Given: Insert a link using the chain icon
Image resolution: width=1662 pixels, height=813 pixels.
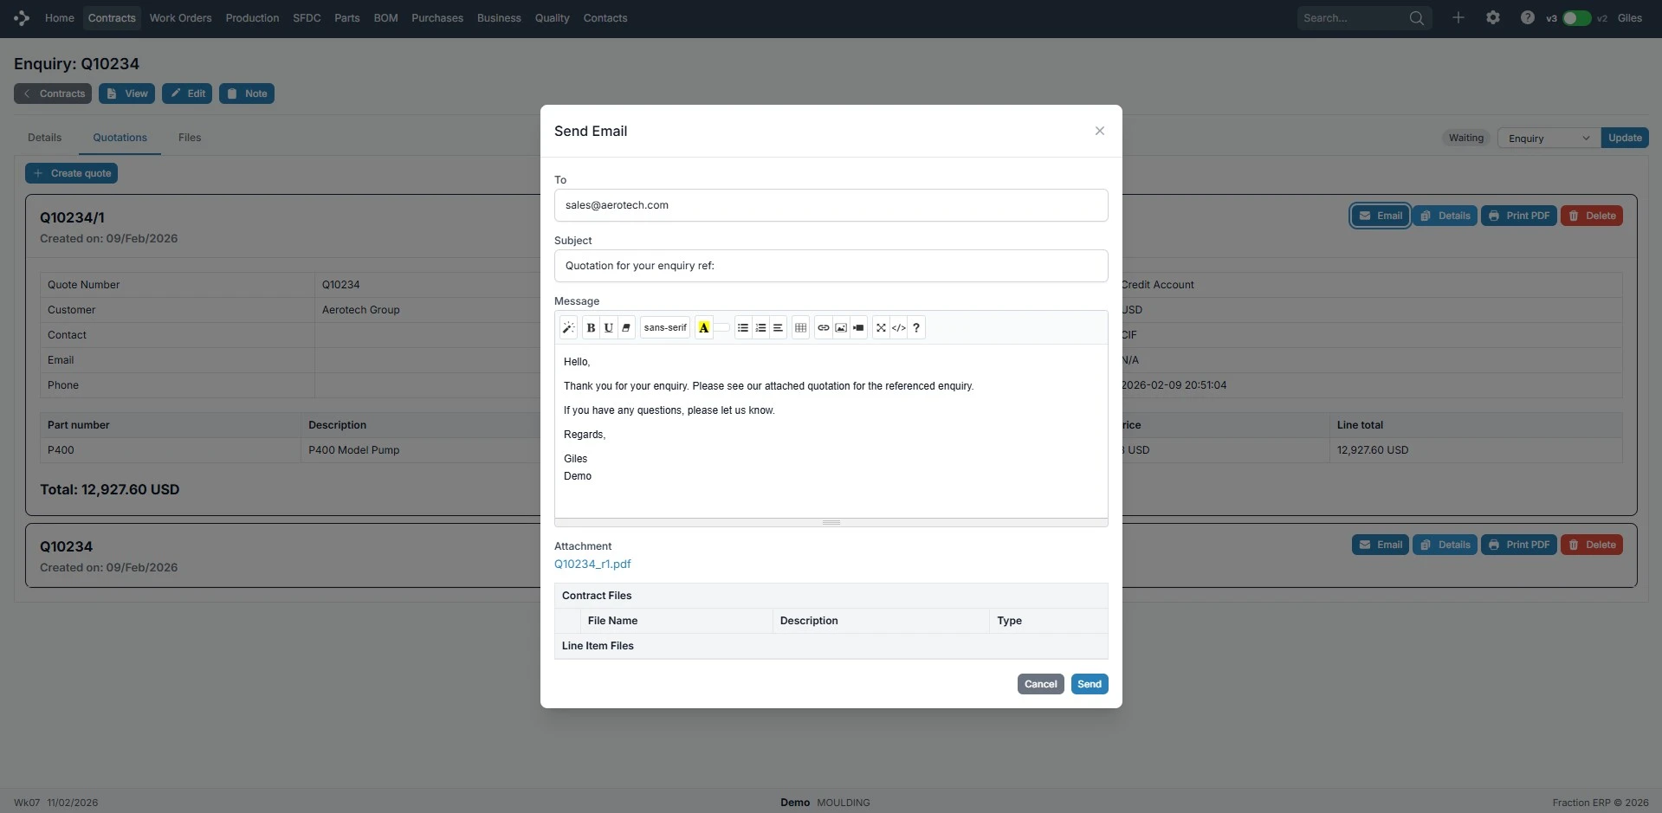Looking at the screenshot, I should [823, 328].
